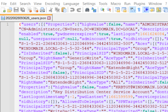Click the orange number 1661624084
The height and width of the screenshot is (112, 168).
[152, 34]
